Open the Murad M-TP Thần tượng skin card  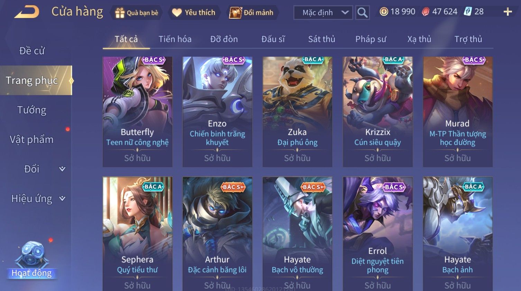click(458, 112)
